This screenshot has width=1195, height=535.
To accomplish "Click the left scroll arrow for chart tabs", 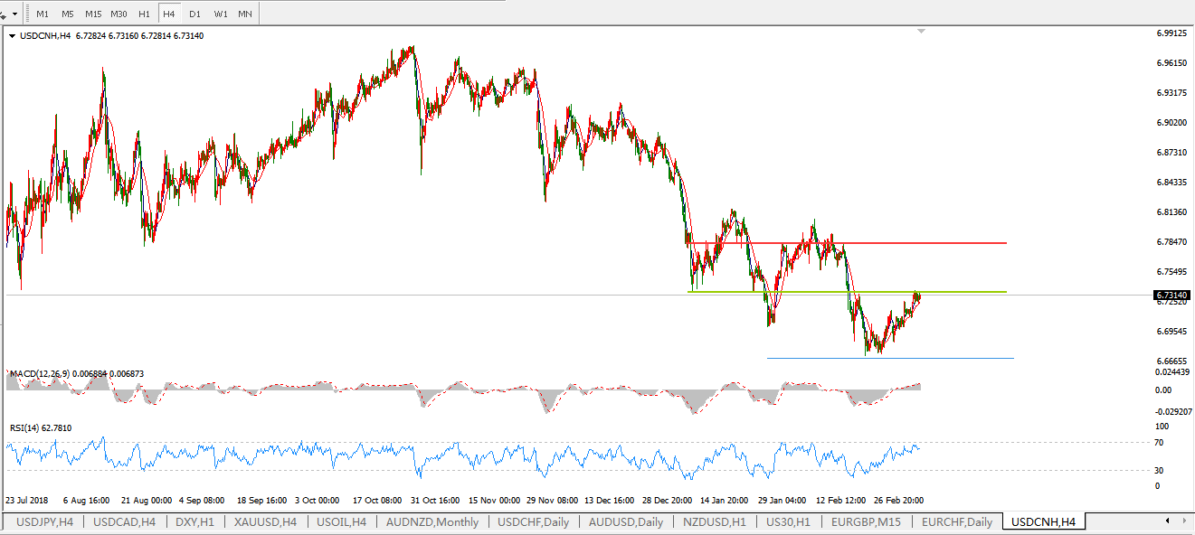I will click(x=1167, y=521).
